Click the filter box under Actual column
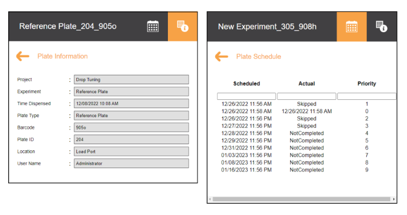 click(x=306, y=96)
